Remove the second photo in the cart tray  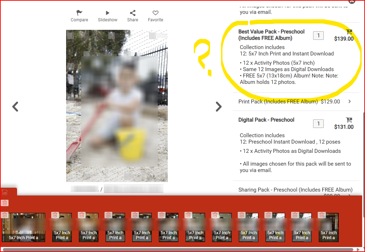(x=55, y=215)
